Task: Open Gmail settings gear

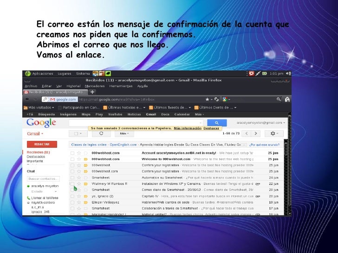Action: click(x=274, y=133)
